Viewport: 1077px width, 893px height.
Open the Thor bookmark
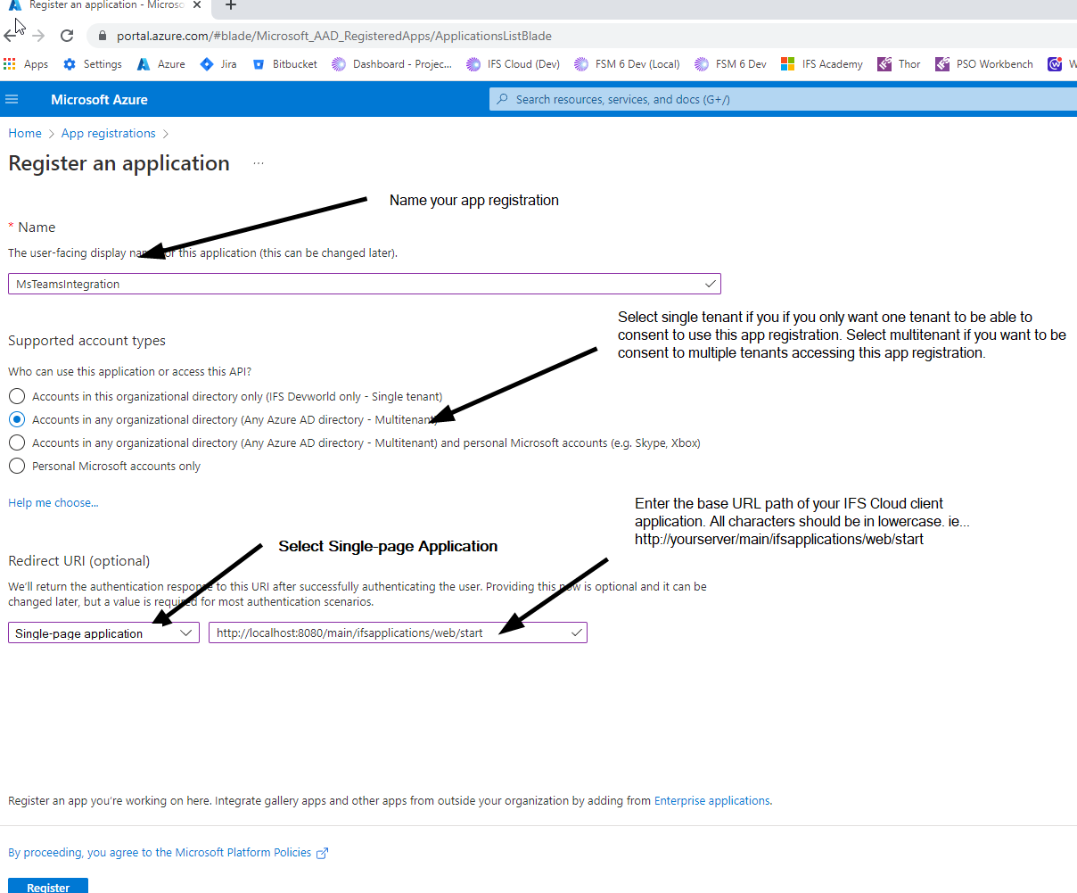[908, 63]
